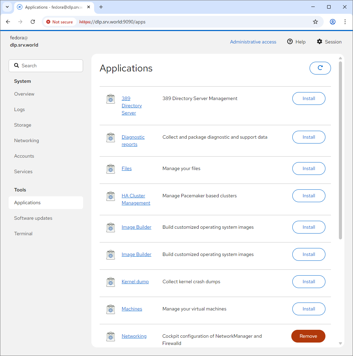This screenshot has width=353, height=356.
Task: Click the Networking app package icon
Action: pos(110,336)
